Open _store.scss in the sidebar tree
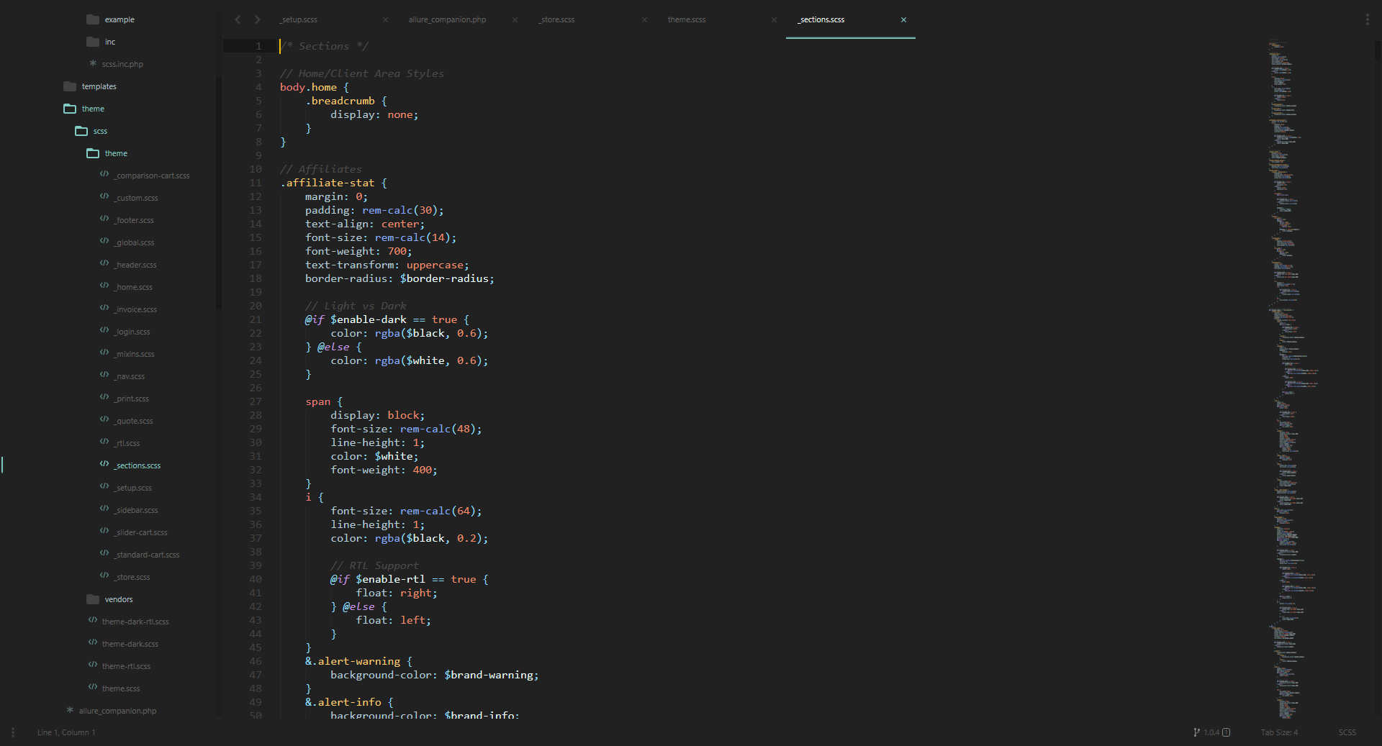Image resolution: width=1382 pixels, height=746 pixels. pos(132,577)
